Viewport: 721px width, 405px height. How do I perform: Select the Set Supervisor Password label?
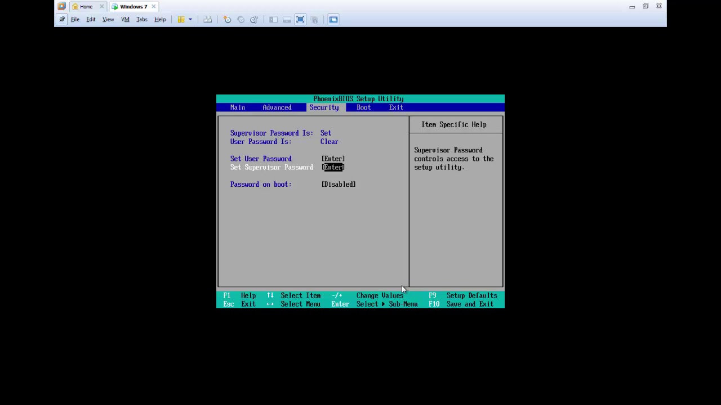(272, 167)
